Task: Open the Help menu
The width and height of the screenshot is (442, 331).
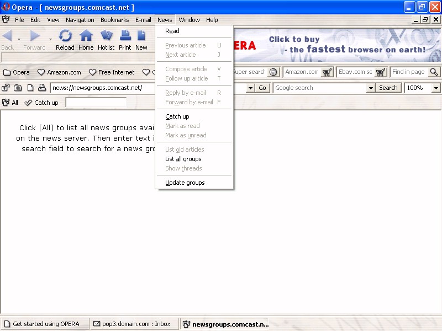Action: point(212,20)
